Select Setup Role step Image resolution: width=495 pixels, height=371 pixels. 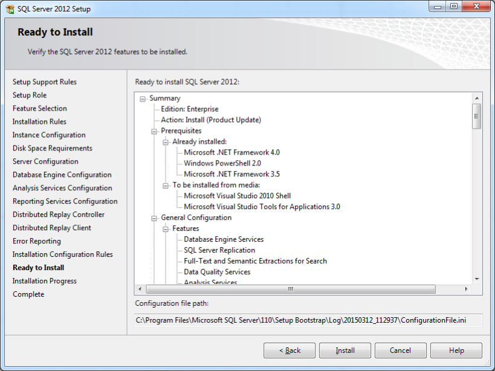coord(30,95)
